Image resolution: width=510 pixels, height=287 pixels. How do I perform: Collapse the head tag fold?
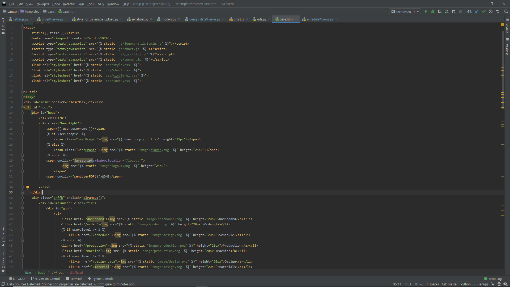pos(23,28)
